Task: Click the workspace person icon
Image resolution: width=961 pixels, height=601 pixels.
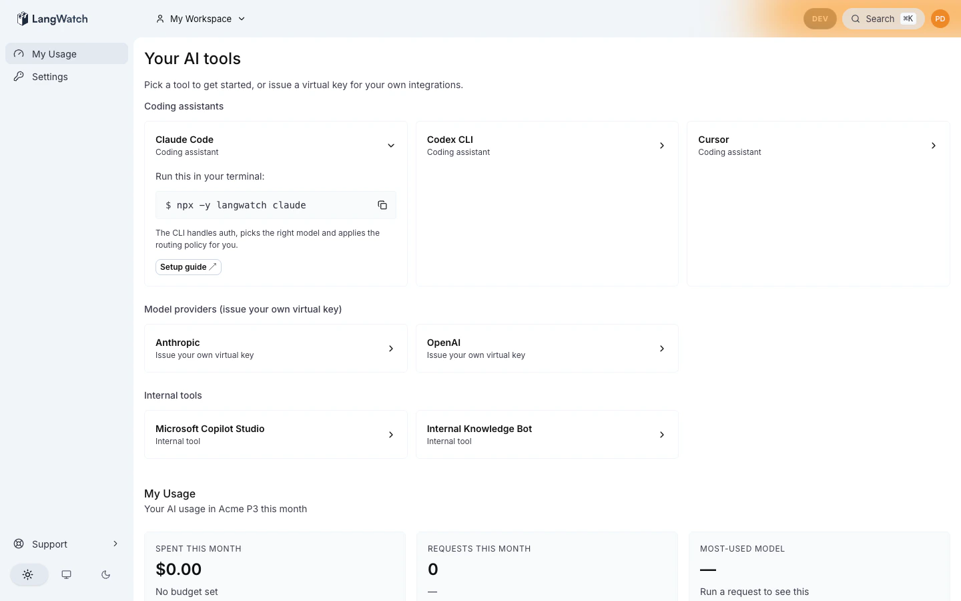Action: 160,19
